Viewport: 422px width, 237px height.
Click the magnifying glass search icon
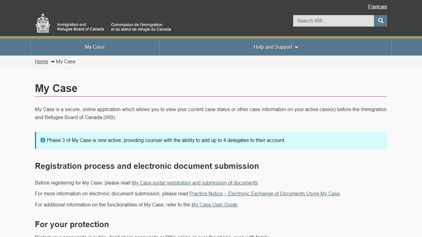coord(380,21)
